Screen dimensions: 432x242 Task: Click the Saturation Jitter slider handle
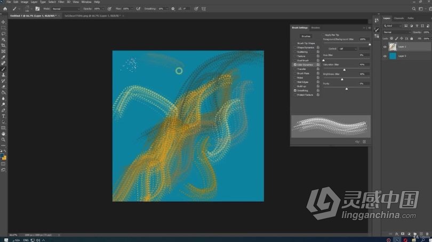[x=345, y=70]
